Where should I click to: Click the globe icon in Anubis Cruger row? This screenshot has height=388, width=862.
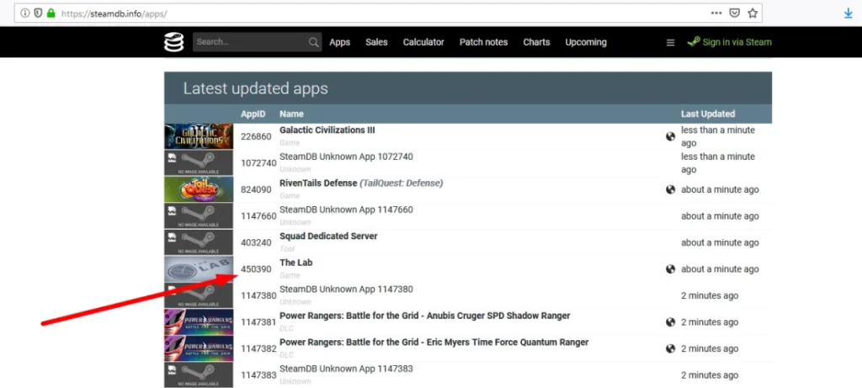[670, 322]
